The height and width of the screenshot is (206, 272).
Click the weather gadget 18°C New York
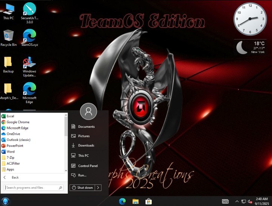[x=250, y=47]
